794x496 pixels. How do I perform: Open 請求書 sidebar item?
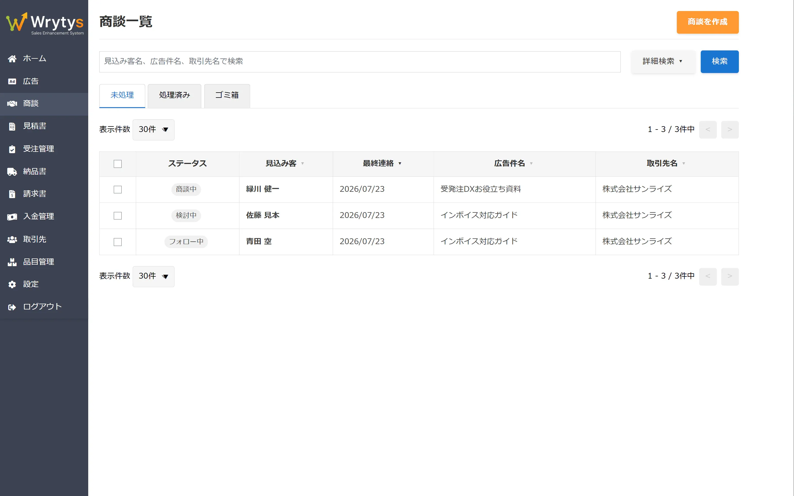click(44, 194)
